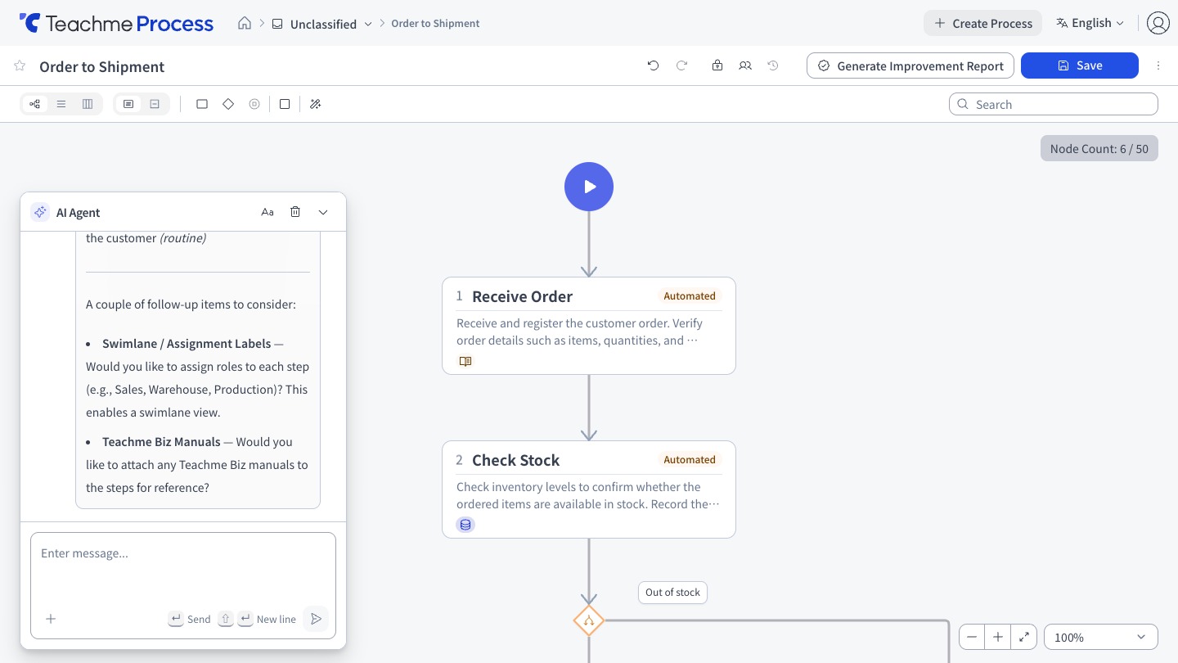1178x663 pixels.
Task: Switch to swimlane columns view
Action: click(88, 104)
